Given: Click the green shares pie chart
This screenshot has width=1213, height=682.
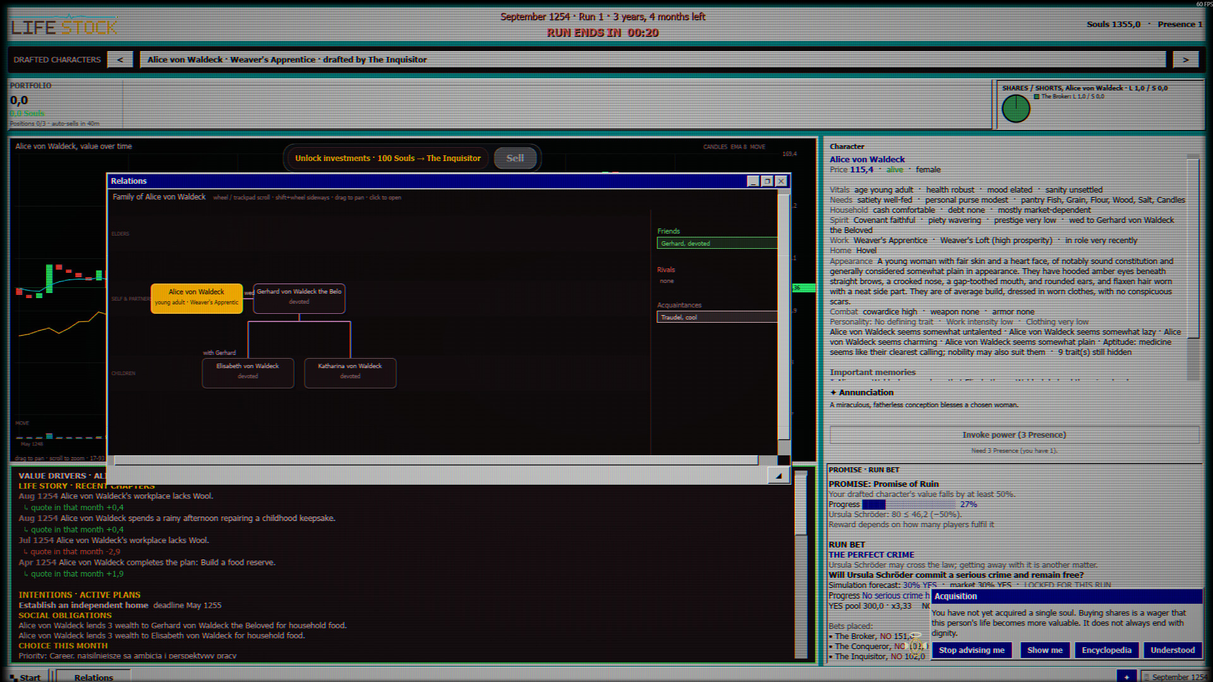Looking at the screenshot, I should [1016, 109].
